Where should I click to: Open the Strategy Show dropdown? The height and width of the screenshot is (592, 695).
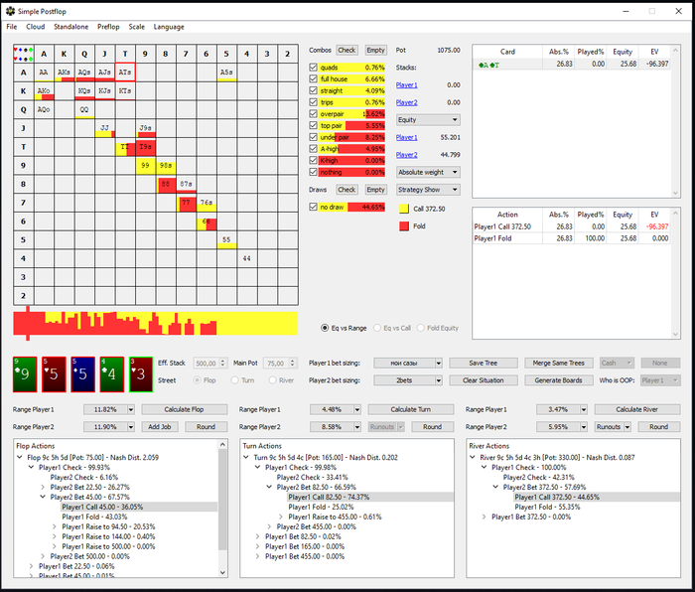click(427, 189)
